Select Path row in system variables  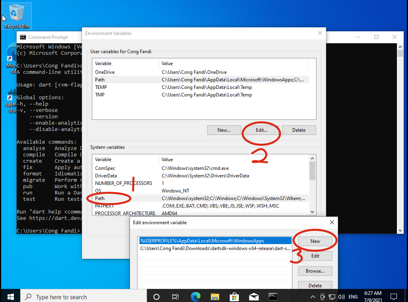coord(201,198)
